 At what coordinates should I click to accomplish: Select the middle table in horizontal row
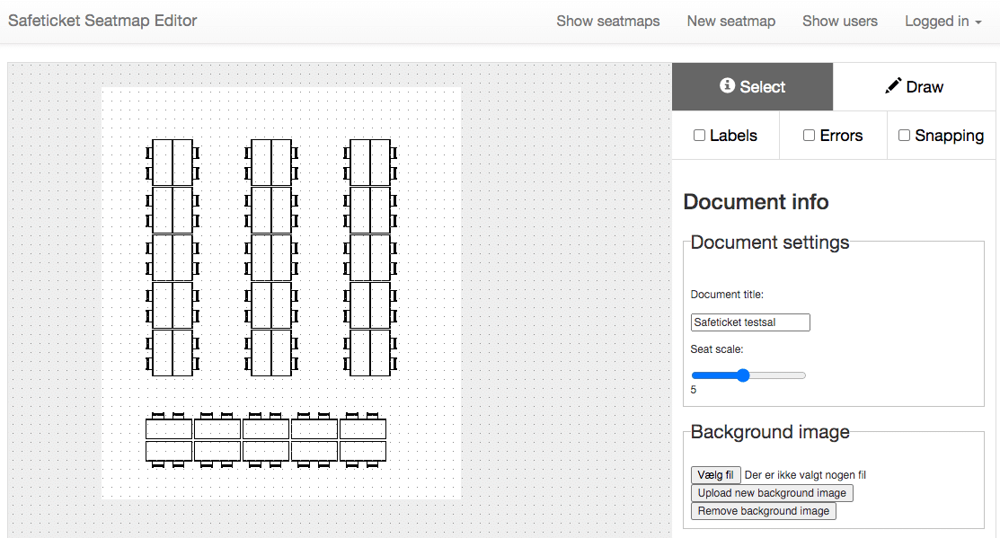coord(266,440)
